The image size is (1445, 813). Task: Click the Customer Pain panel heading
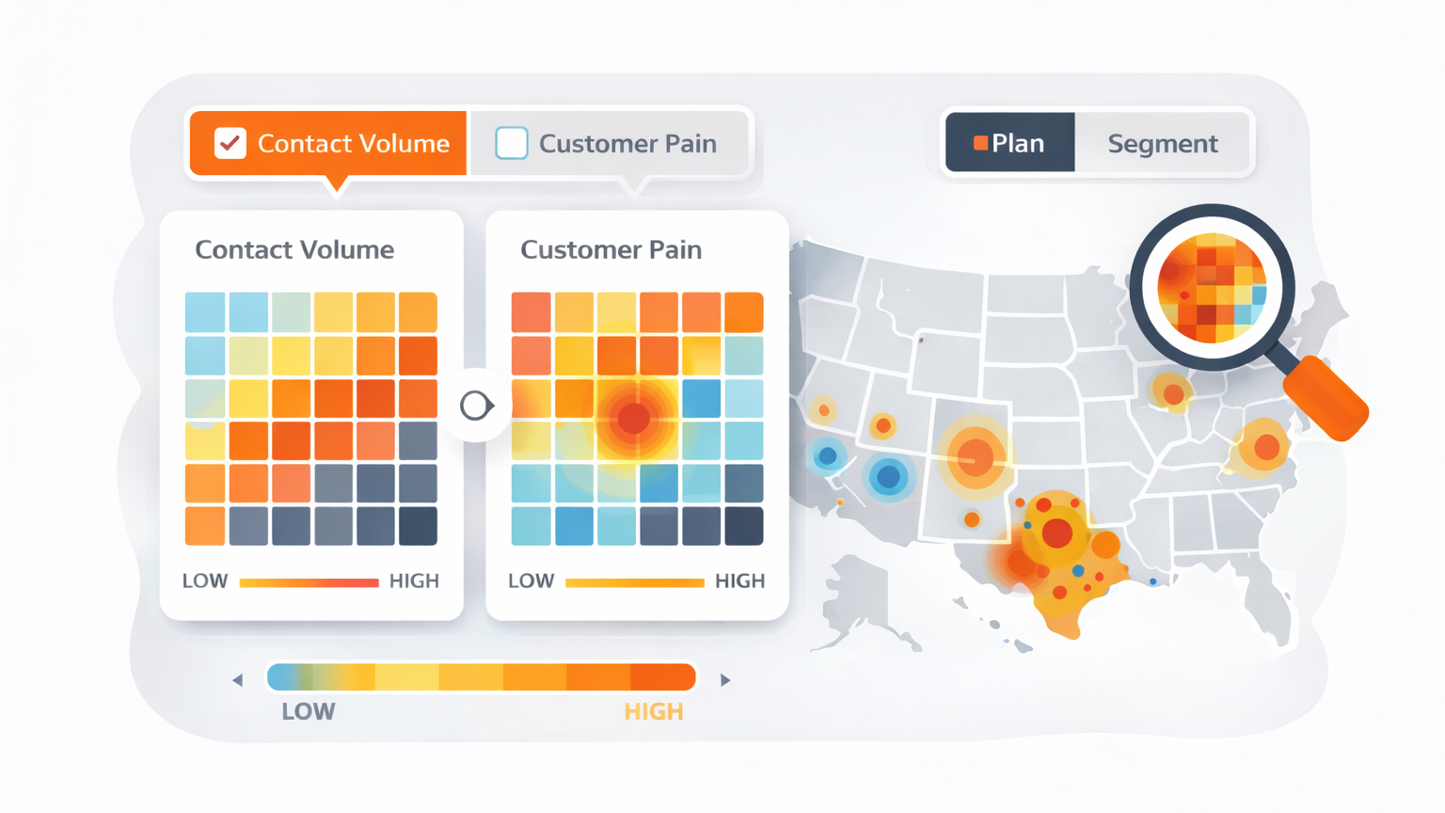[x=611, y=249]
